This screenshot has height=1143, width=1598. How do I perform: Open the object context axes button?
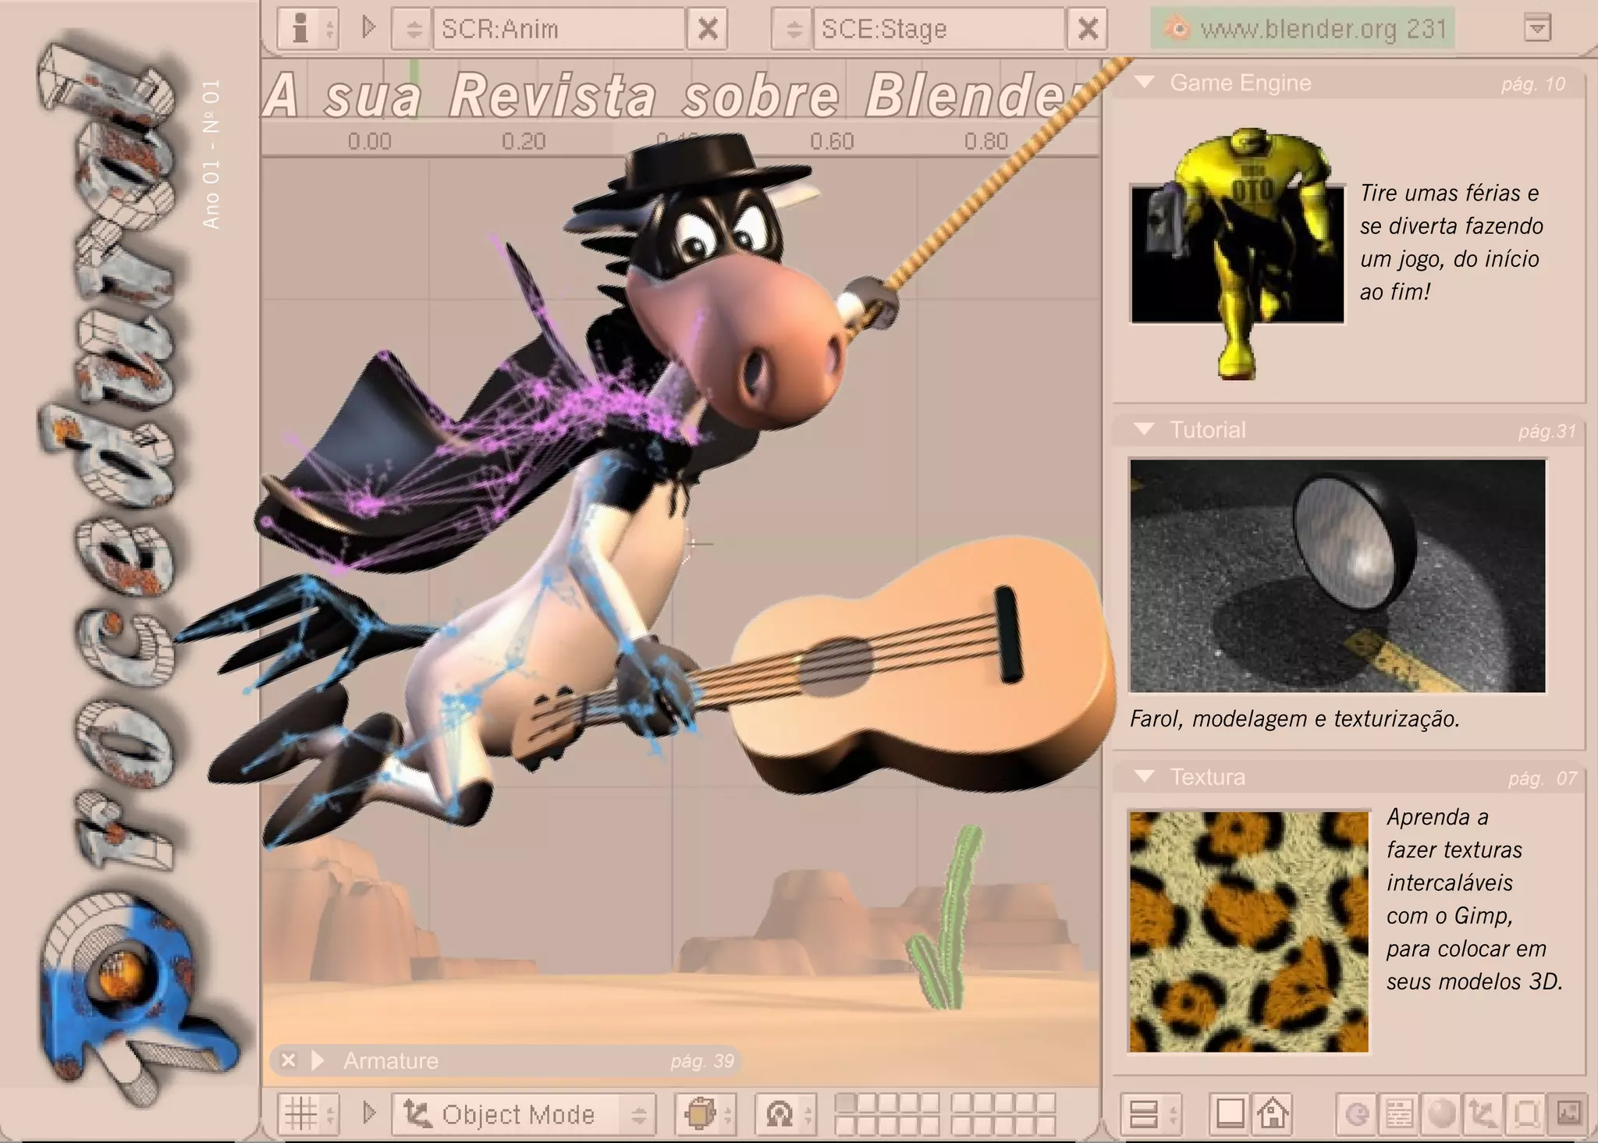coord(1482,1113)
